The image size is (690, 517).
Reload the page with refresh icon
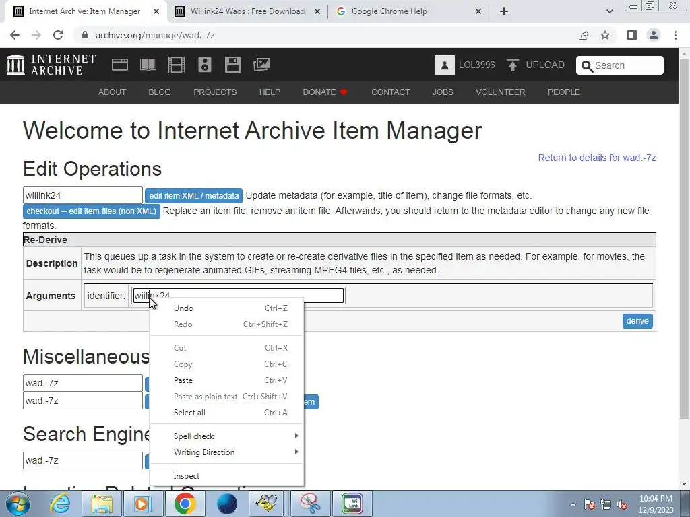[x=58, y=35]
